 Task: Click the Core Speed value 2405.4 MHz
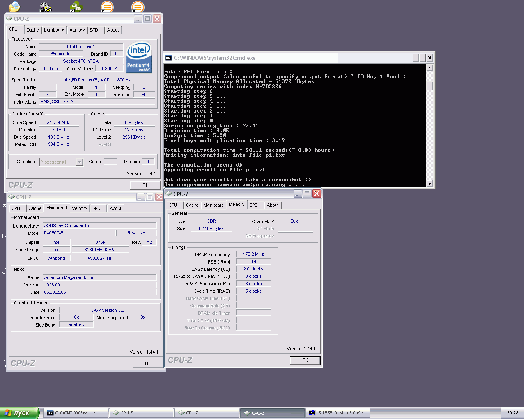pos(59,122)
